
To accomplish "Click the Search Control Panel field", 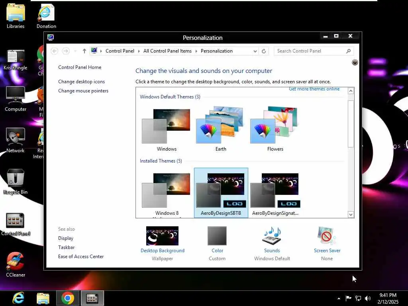I will pos(314,51).
